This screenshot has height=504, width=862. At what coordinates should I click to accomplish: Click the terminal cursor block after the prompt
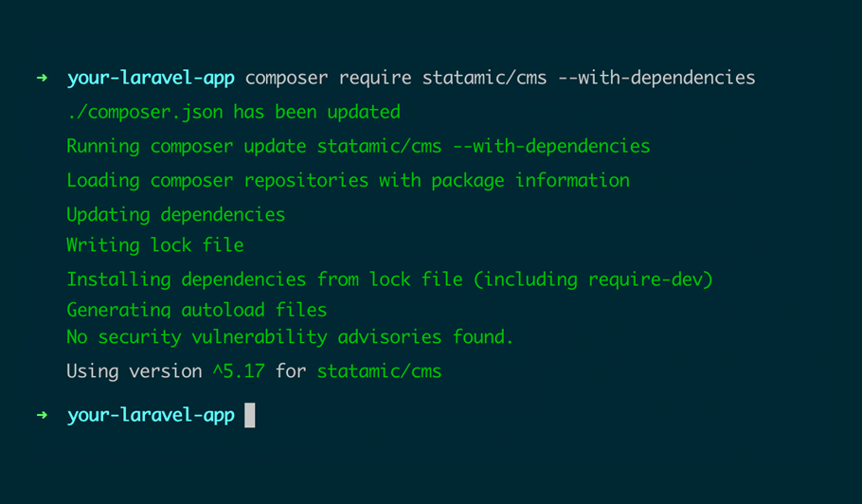coord(249,415)
